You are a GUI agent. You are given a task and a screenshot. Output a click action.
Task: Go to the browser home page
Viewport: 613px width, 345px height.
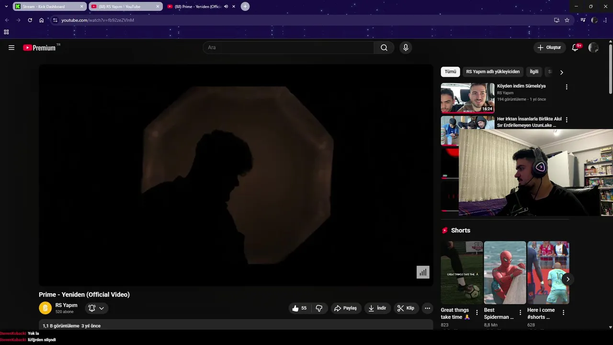[x=42, y=20]
